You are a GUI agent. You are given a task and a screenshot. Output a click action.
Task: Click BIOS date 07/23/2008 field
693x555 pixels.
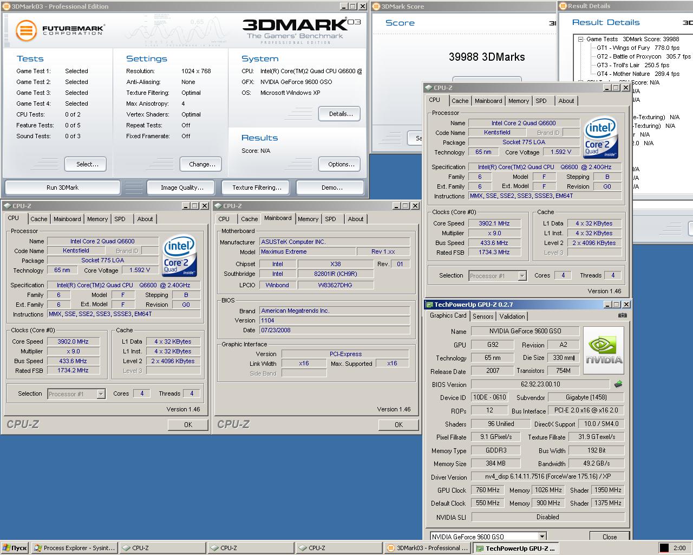click(335, 330)
